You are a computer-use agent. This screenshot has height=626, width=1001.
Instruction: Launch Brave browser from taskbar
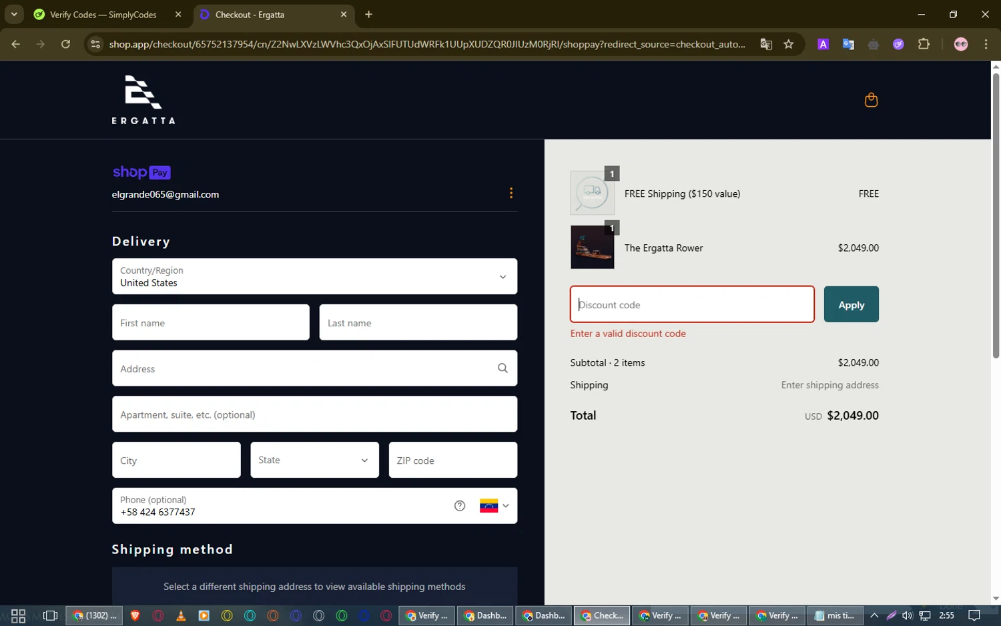pyautogui.click(x=135, y=615)
